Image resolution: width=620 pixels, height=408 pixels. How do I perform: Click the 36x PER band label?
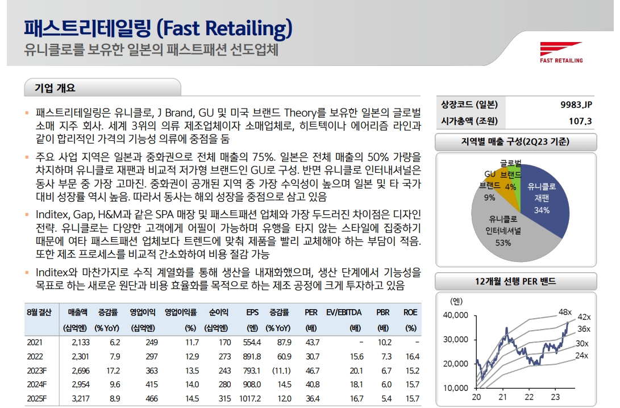pos(584,329)
